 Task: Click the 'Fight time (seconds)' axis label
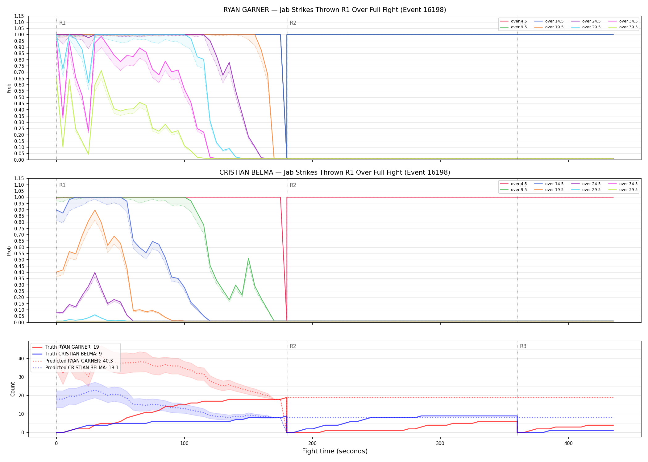coord(335,451)
